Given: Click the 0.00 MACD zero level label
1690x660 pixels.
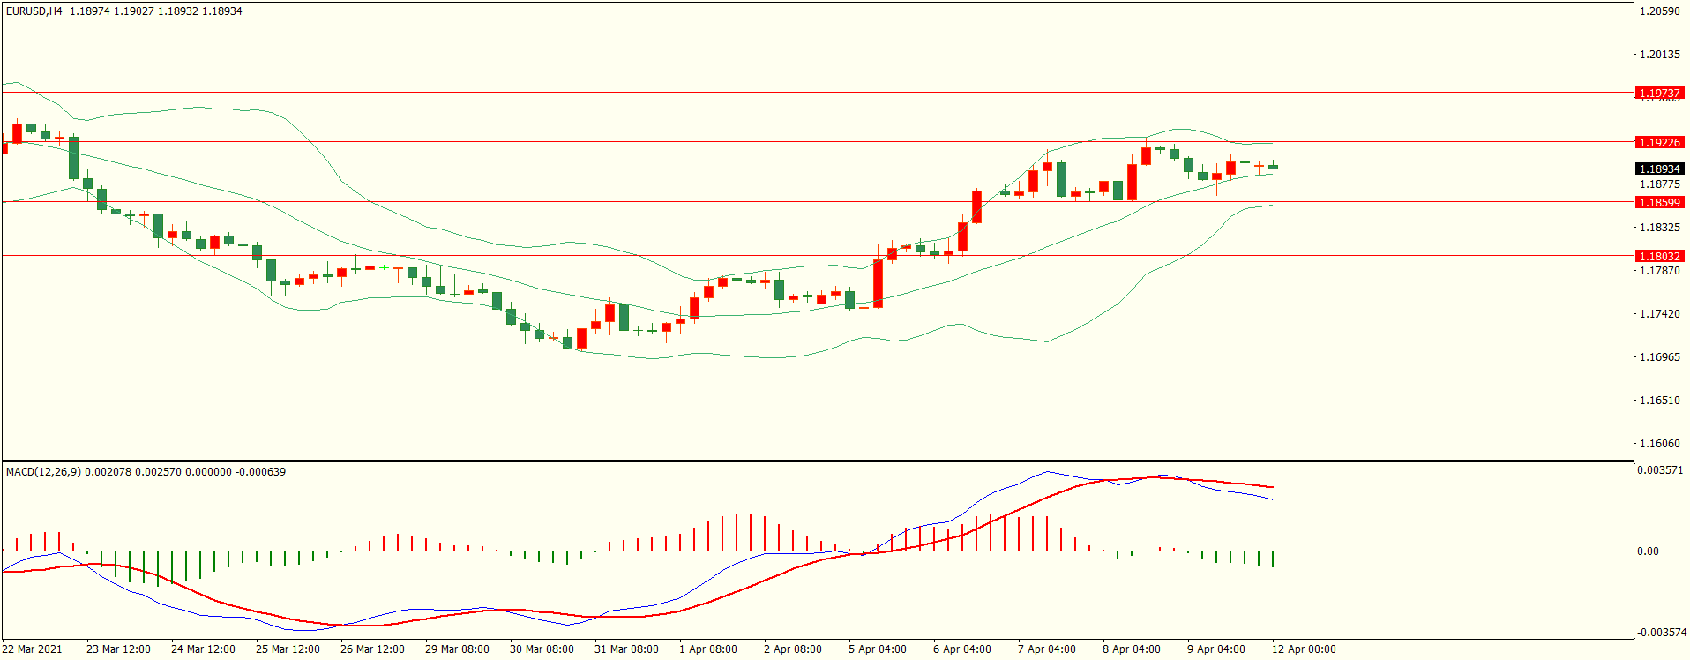Looking at the screenshot, I should pyautogui.click(x=1648, y=551).
